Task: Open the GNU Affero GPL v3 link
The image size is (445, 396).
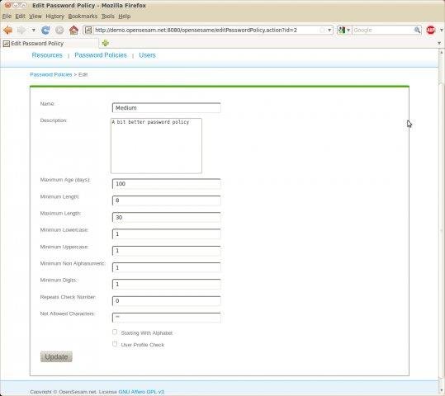Action: click(141, 392)
